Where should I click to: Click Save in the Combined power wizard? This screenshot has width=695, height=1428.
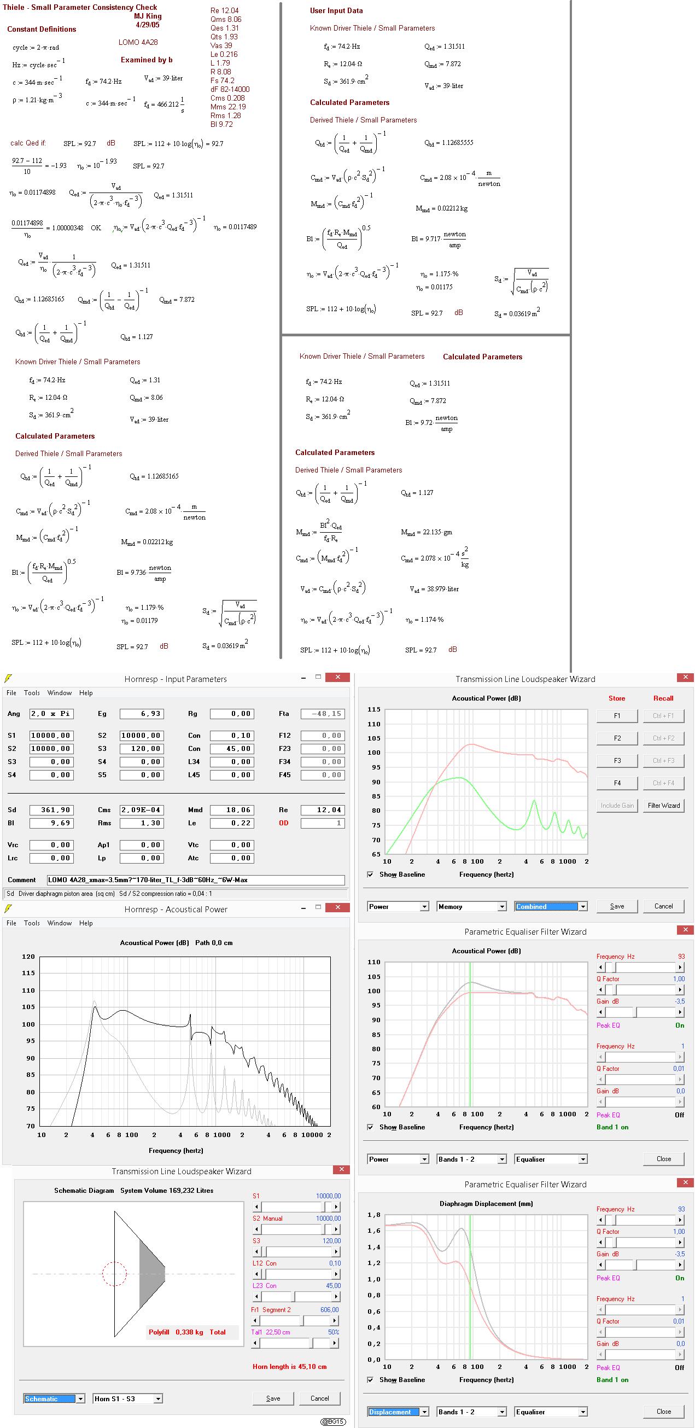point(617,906)
